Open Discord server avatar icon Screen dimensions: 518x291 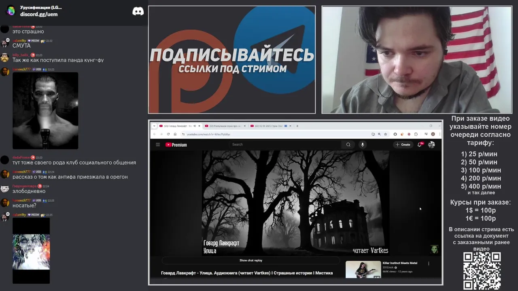point(11,11)
